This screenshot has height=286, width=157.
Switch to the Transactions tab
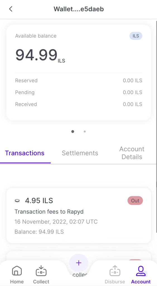[x=25, y=153]
